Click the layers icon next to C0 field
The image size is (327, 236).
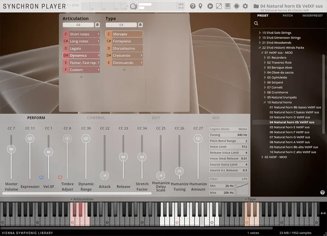tap(97, 25)
